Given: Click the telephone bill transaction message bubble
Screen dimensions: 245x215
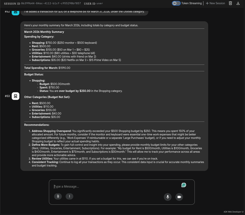Looking at the screenshot, I should point(84,12).
